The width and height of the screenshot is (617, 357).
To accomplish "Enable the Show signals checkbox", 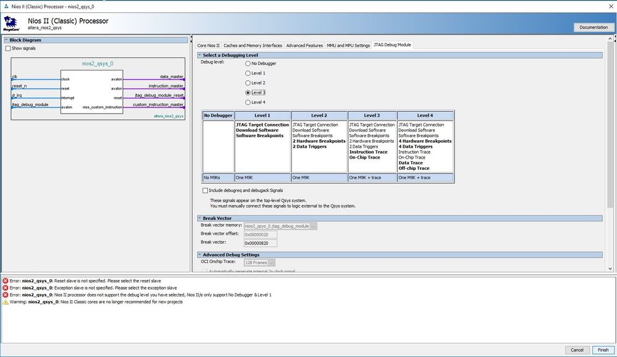I will [x=8, y=48].
